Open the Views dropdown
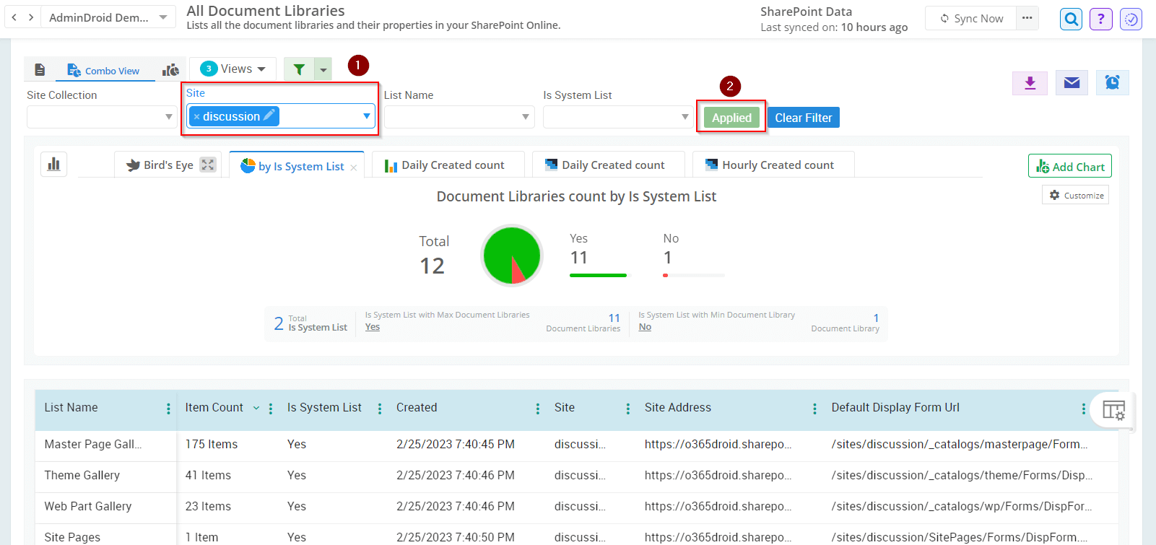The width and height of the screenshot is (1156, 545). pyautogui.click(x=233, y=69)
